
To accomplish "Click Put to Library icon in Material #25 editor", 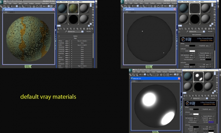I will pos(77,29).
